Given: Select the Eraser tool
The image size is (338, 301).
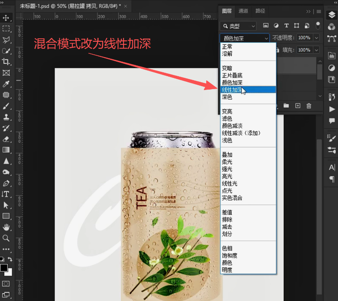Looking at the screenshot, I should pos(6,139).
